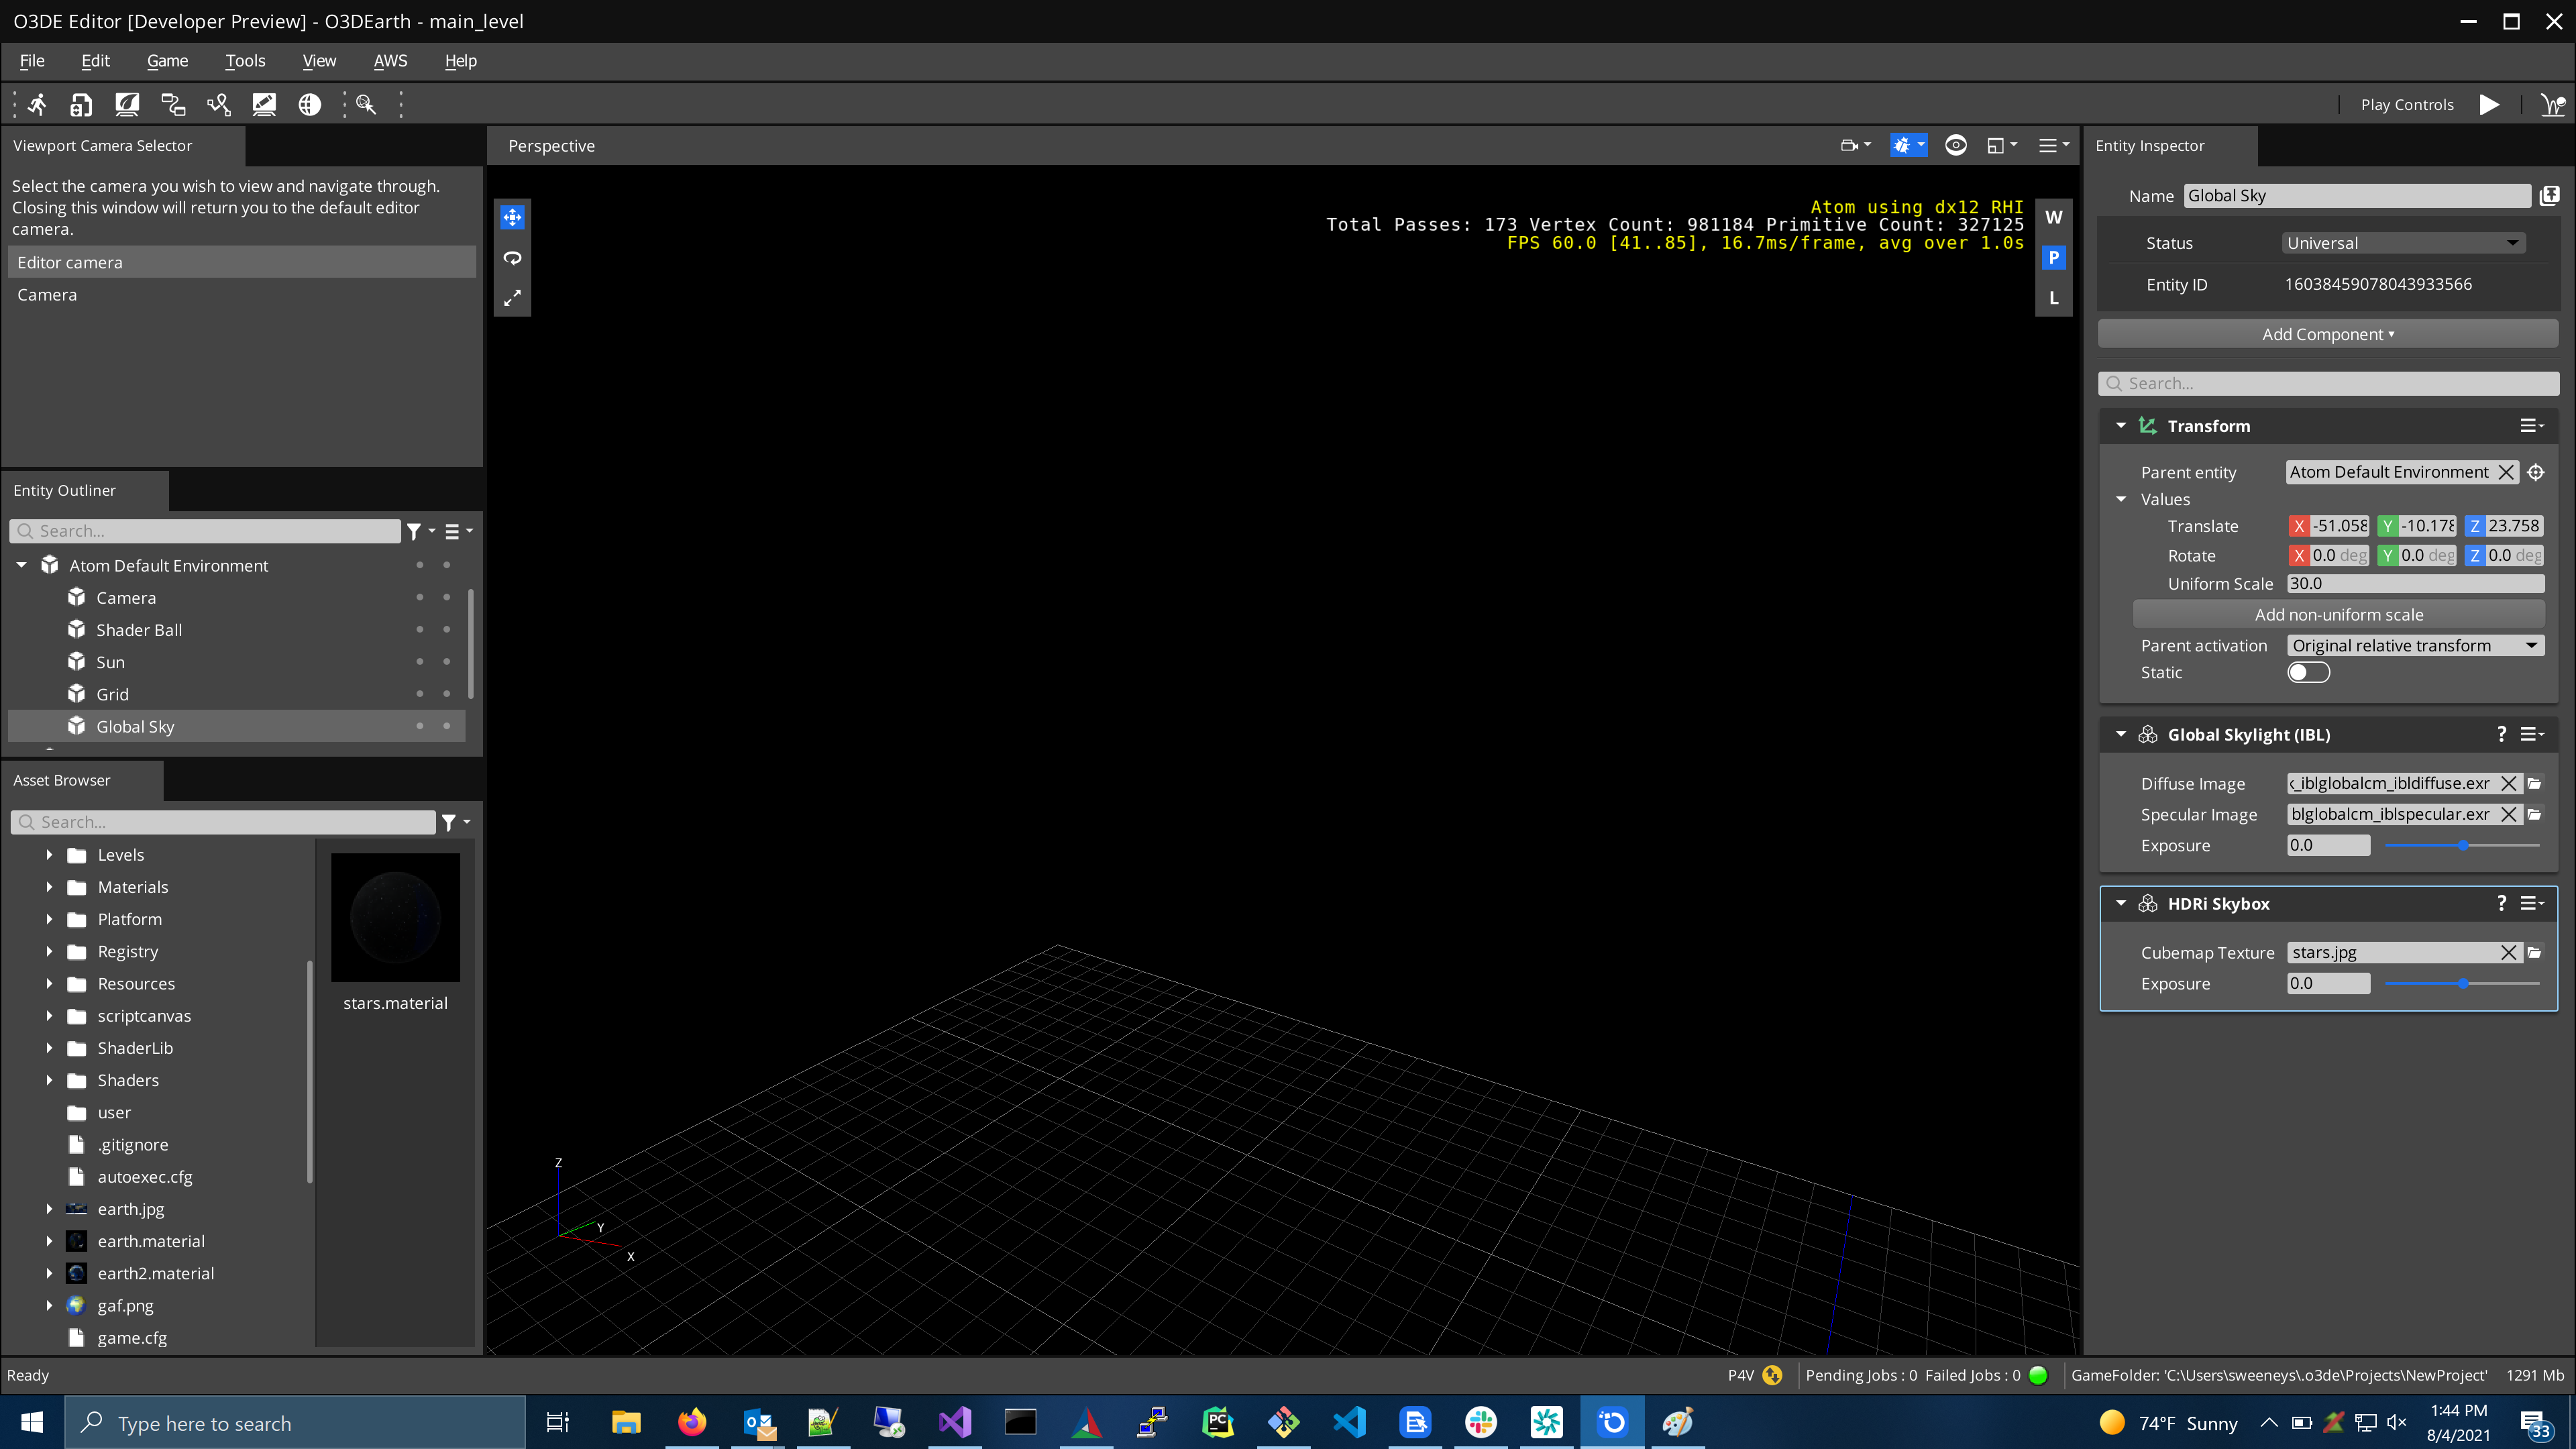Open the Parent activation dropdown

click(2415, 645)
